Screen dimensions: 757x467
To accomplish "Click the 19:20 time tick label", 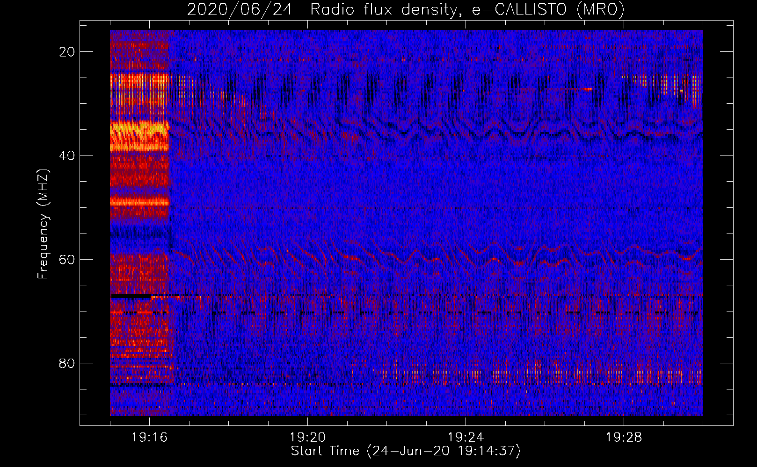I will click(307, 438).
